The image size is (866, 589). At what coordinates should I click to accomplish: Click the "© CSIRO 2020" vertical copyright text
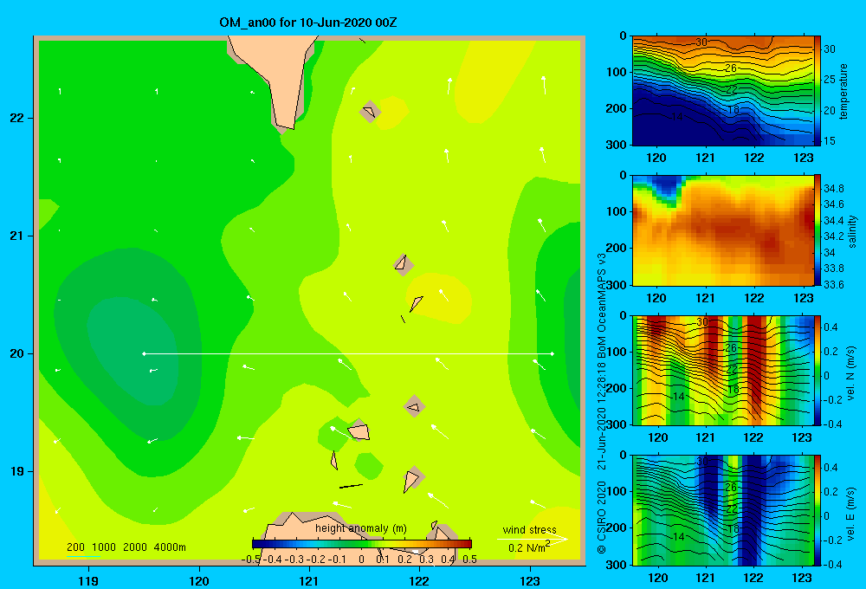pos(602,517)
